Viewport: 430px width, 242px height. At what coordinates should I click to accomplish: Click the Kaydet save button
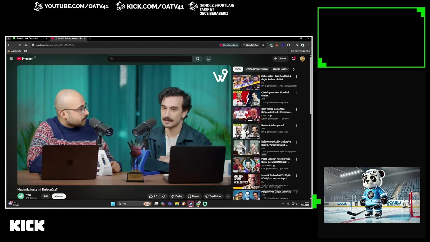tap(193, 196)
